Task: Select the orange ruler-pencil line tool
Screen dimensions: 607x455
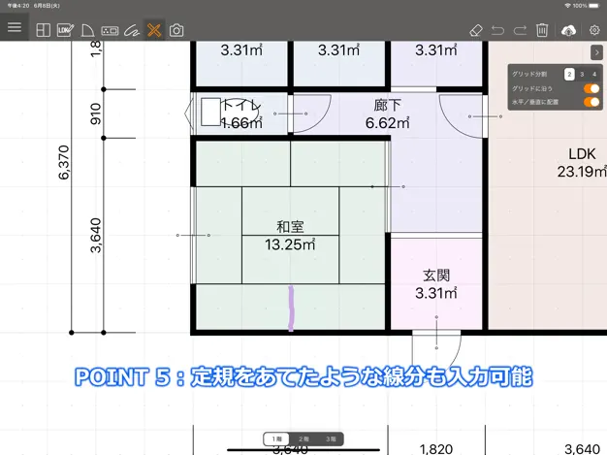Action: [154, 30]
